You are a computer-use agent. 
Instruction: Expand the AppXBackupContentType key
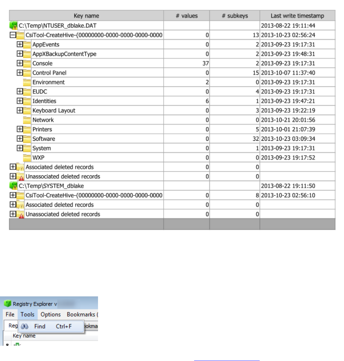[20, 54]
